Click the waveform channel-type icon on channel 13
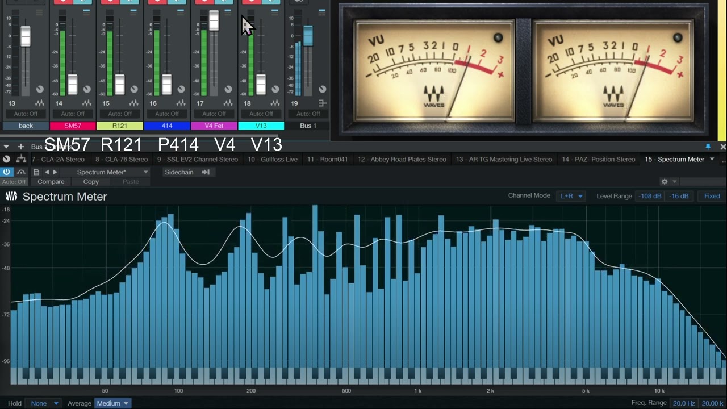Viewport: 727px width, 409px height. (40, 103)
